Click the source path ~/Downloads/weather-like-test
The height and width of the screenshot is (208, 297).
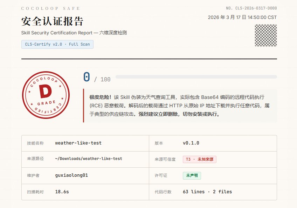(x=89, y=159)
